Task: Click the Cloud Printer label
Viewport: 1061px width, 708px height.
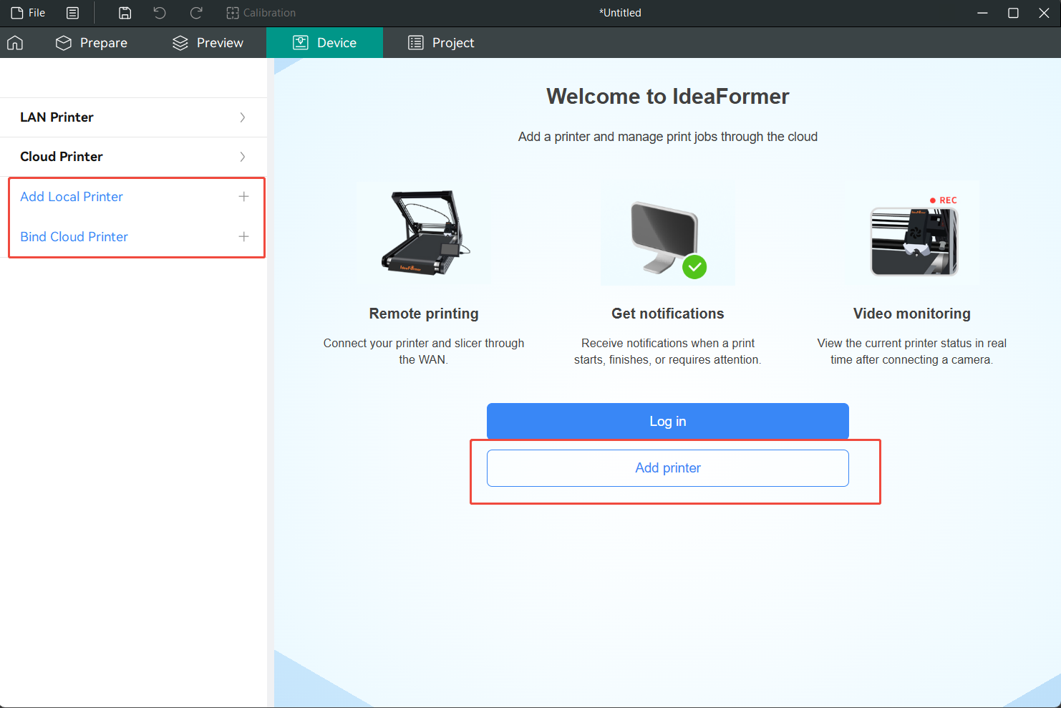Action: (x=62, y=157)
